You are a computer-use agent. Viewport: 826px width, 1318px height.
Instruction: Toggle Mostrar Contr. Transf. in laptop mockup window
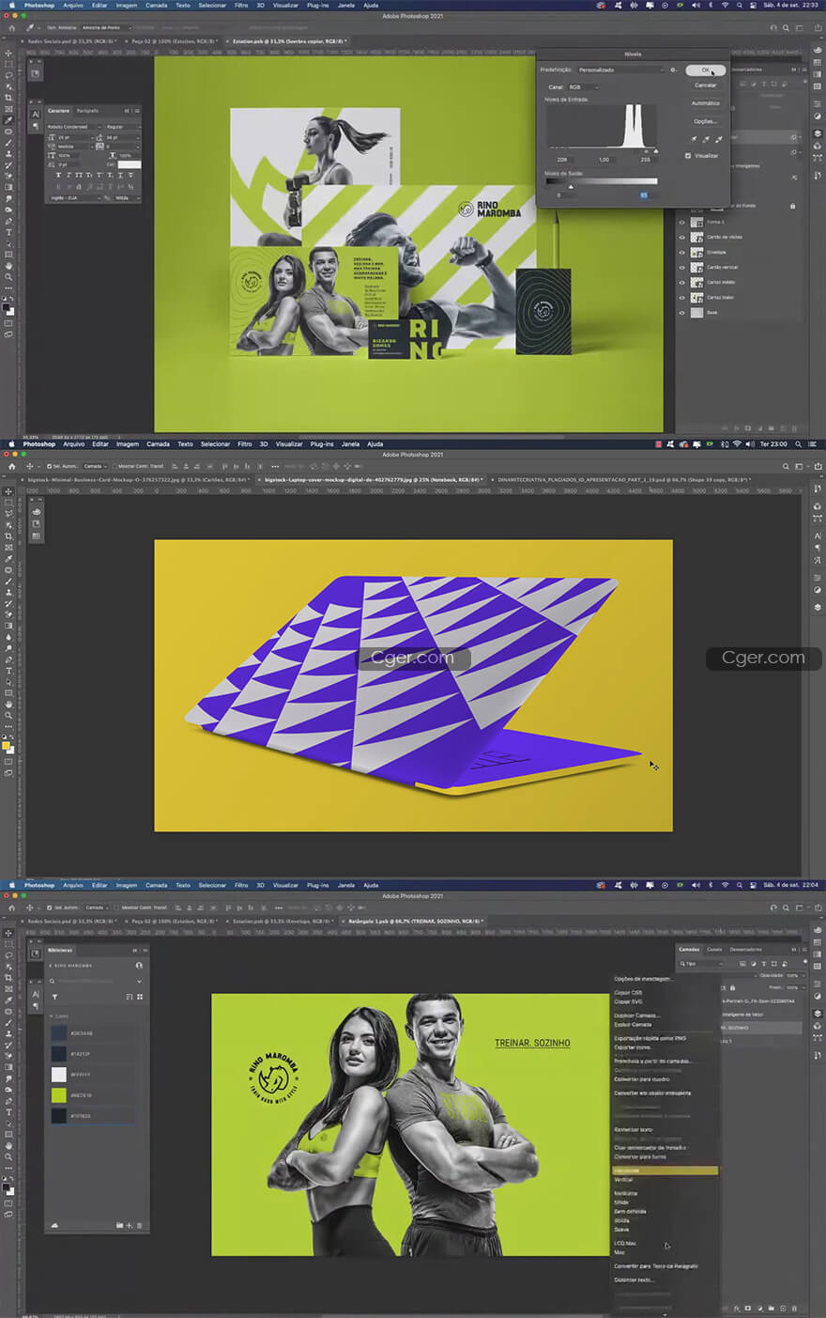pos(115,466)
